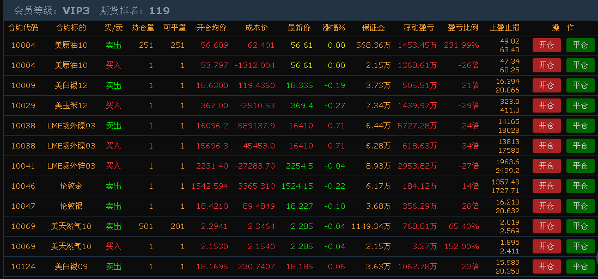This screenshot has width=598, height=279.
Task: Click the 最新价 column header
Action: click(x=299, y=28)
